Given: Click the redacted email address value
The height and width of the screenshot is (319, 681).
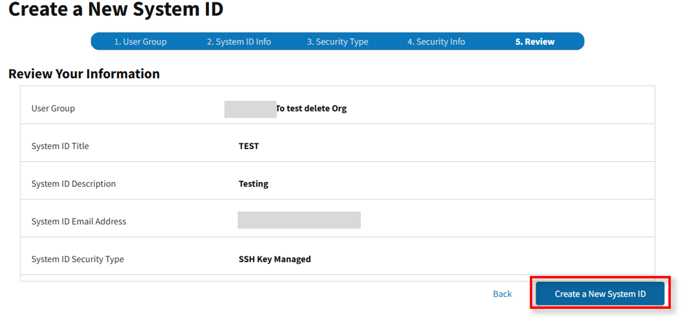Looking at the screenshot, I should point(299,220).
